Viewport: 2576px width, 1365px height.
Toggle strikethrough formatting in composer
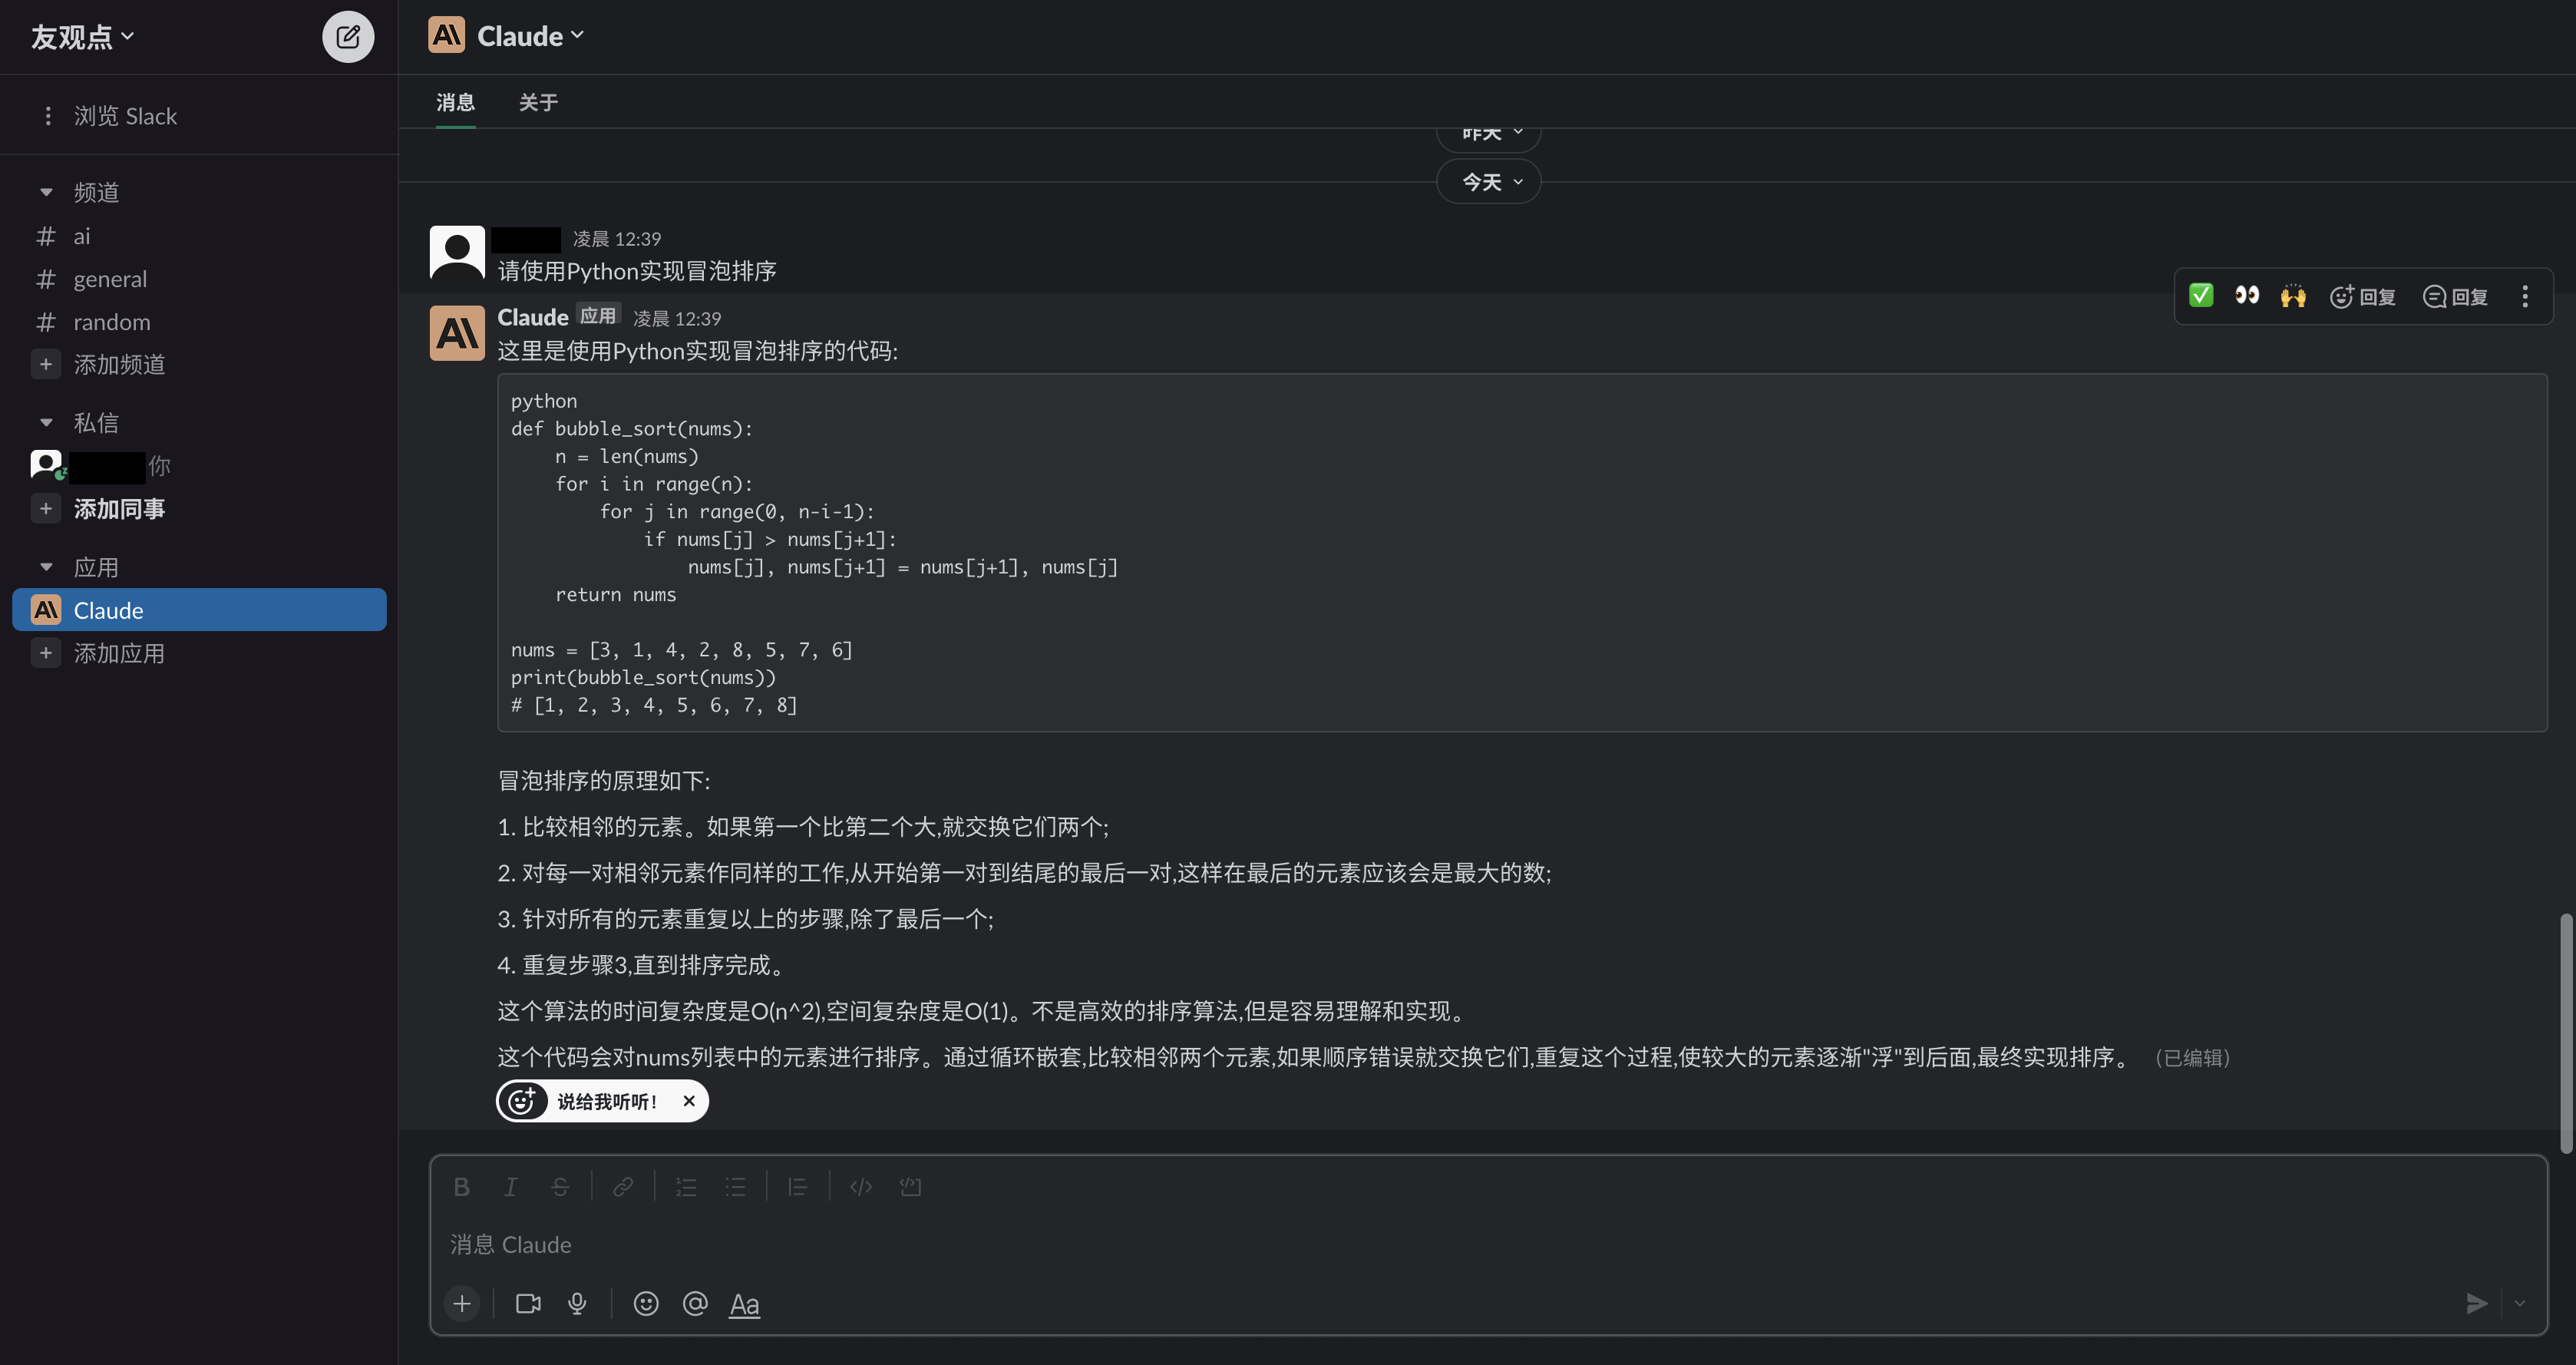pos(560,1187)
